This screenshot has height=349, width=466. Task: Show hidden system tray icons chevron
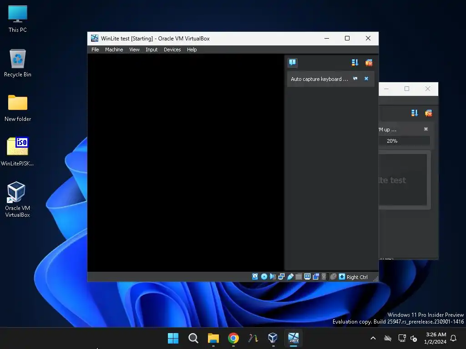pyautogui.click(x=373, y=338)
